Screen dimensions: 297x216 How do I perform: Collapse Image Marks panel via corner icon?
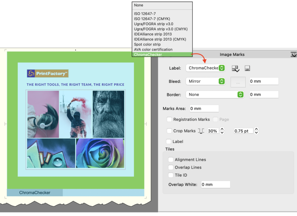(x=294, y=54)
